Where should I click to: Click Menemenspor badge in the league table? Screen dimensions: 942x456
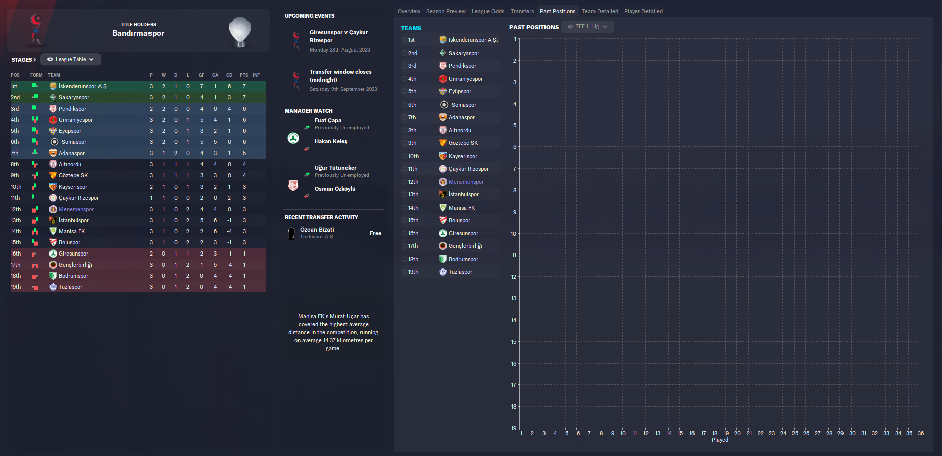53,209
